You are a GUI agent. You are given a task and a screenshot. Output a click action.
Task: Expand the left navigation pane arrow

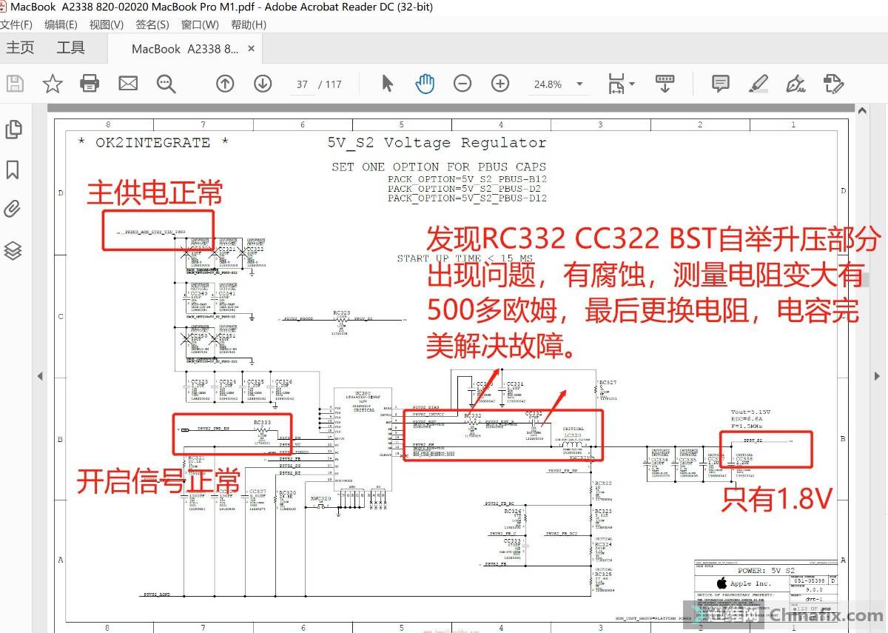coord(40,376)
